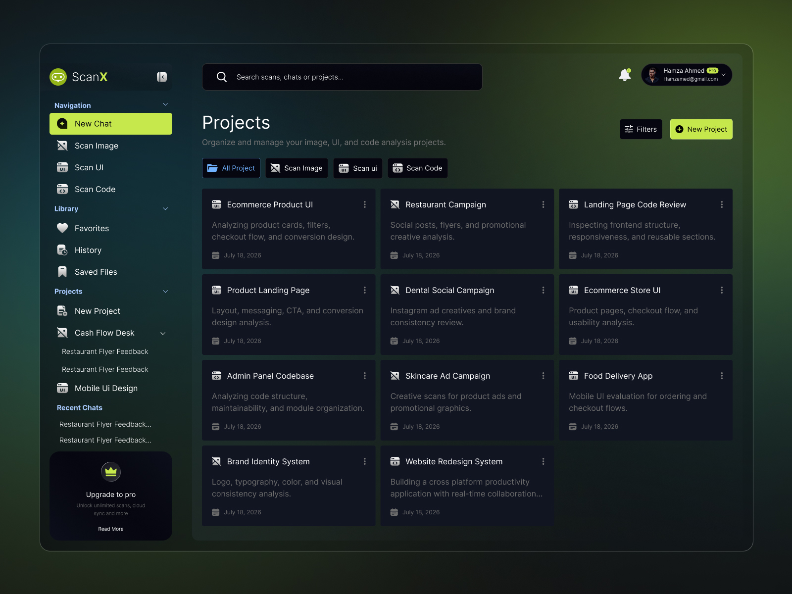Select the All Project tab

[231, 168]
